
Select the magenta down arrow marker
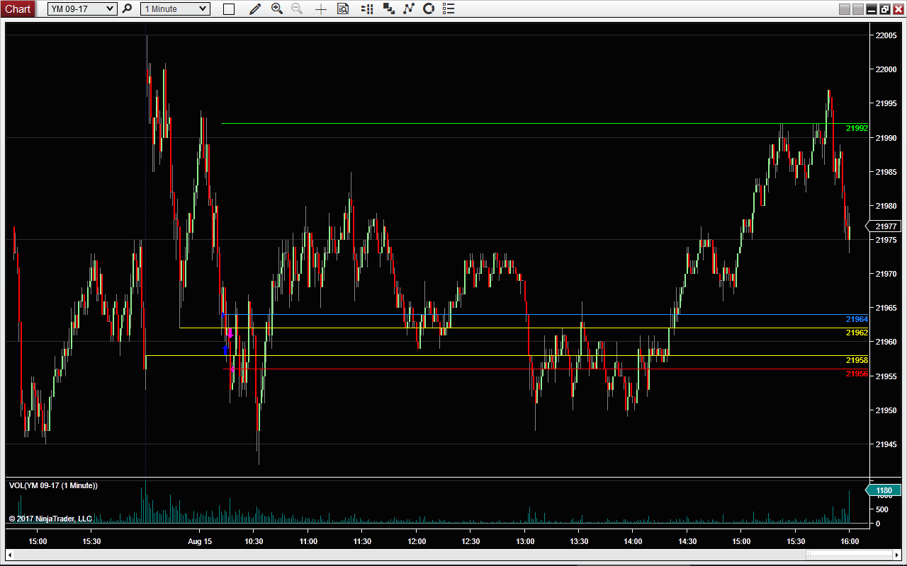tap(230, 333)
